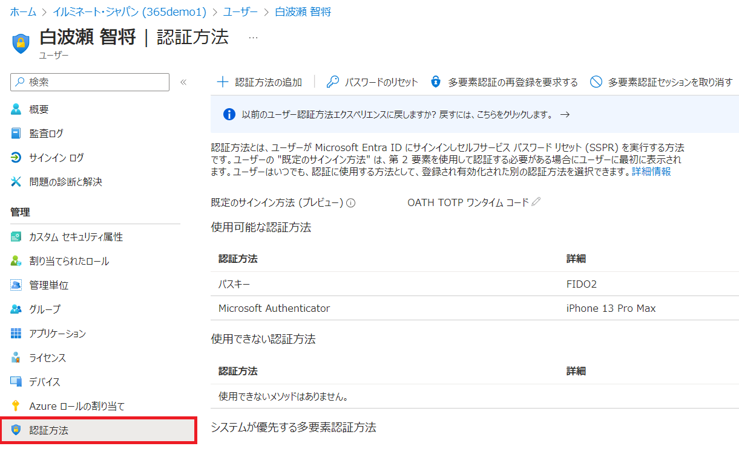
Task: Click 多要素認証セッションを取り消す button
Action: point(662,82)
